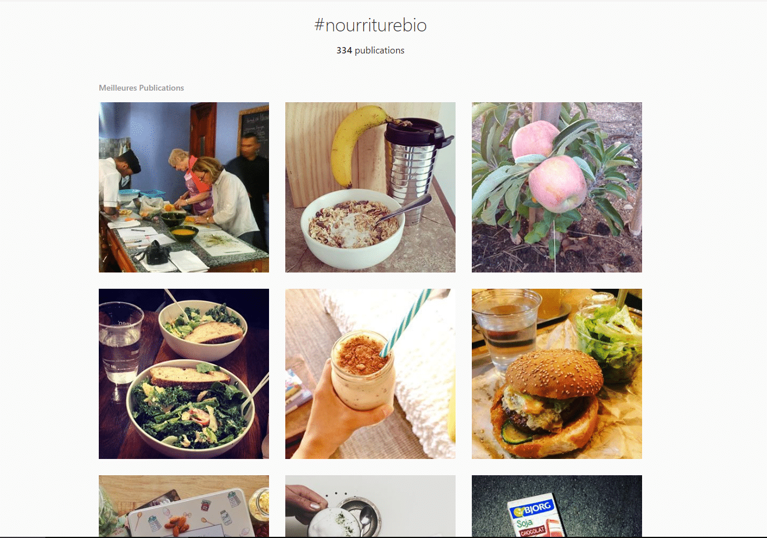Open the kale salad bowls photo
Viewport: 767px width, 538px height.
[x=184, y=374]
